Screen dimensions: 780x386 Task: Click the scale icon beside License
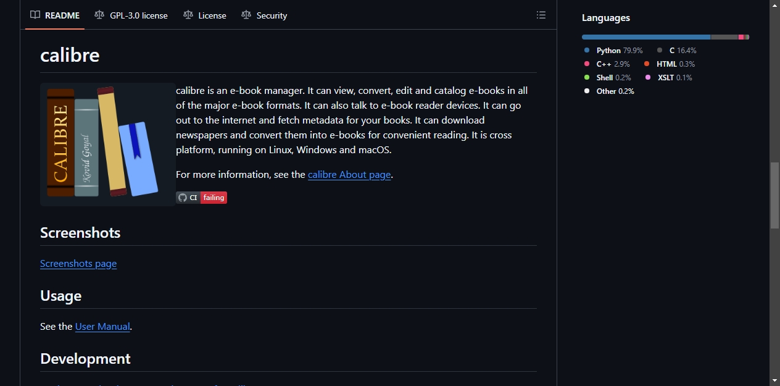pos(188,15)
